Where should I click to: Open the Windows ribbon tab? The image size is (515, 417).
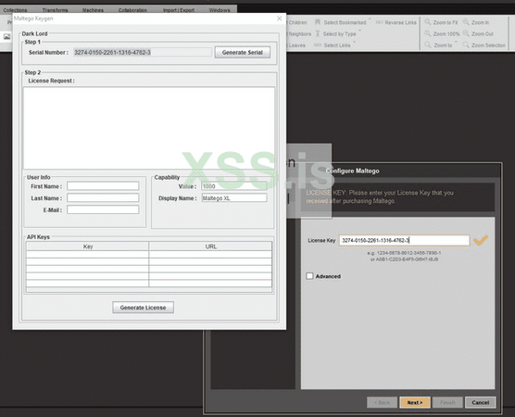pos(220,10)
